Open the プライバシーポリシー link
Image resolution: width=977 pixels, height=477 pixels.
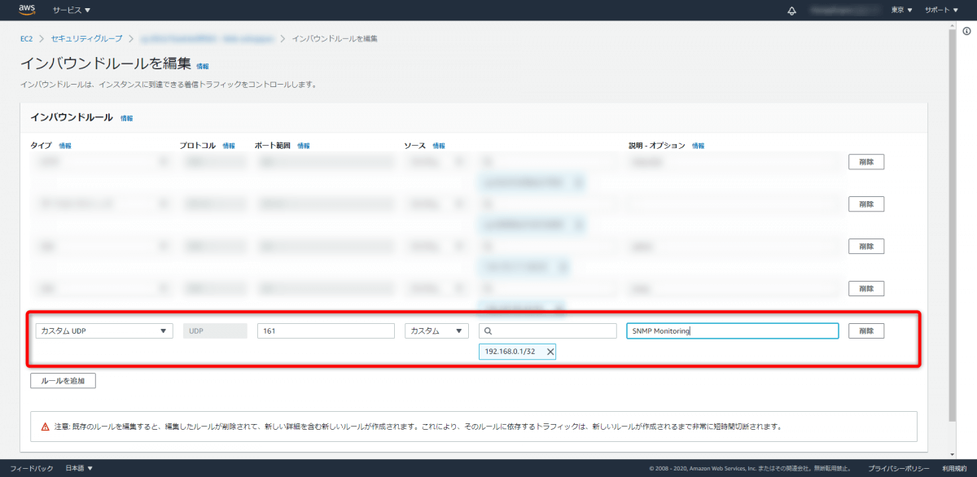pos(899,468)
